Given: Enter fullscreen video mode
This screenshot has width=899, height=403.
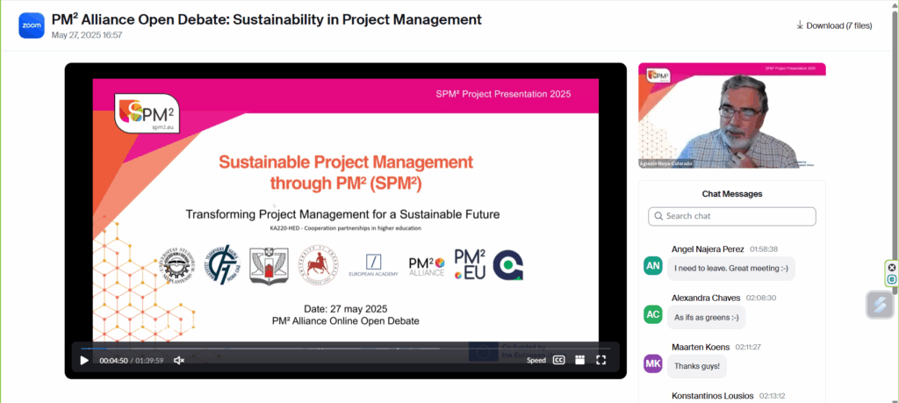Looking at the screenshot, I should (x=601, y=361).
